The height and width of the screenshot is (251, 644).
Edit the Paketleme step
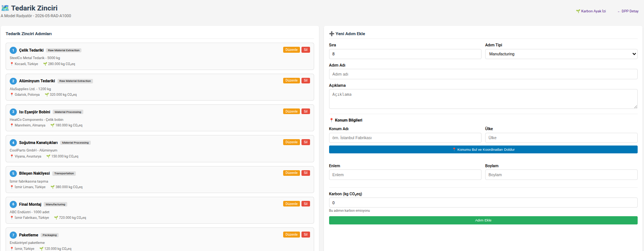point(291,235)
